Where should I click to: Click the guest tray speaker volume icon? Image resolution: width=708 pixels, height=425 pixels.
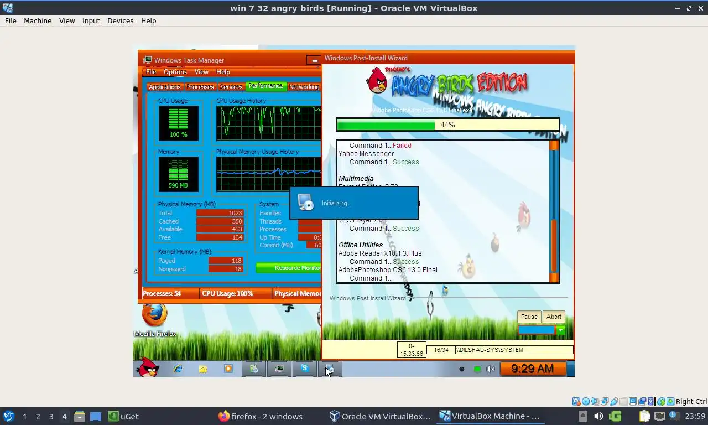[490, 369]
